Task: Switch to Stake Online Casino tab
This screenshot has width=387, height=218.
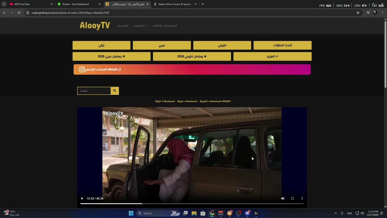Action: point(174,4)
